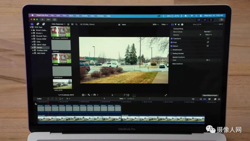The width and height of the screenshot is (250, 141).
Task: Enable the Rolling Shutter checkbox
Action: pyautogui.click(x=171, y=54)
